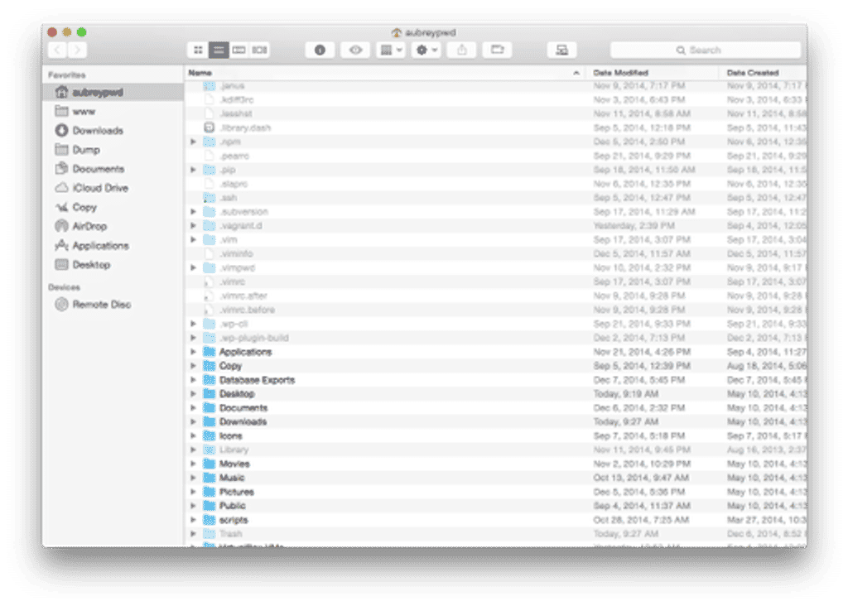Collapse the .vimpwd folder triangle
The width and height of the screenshot is (848, 606).
[193, 267]
